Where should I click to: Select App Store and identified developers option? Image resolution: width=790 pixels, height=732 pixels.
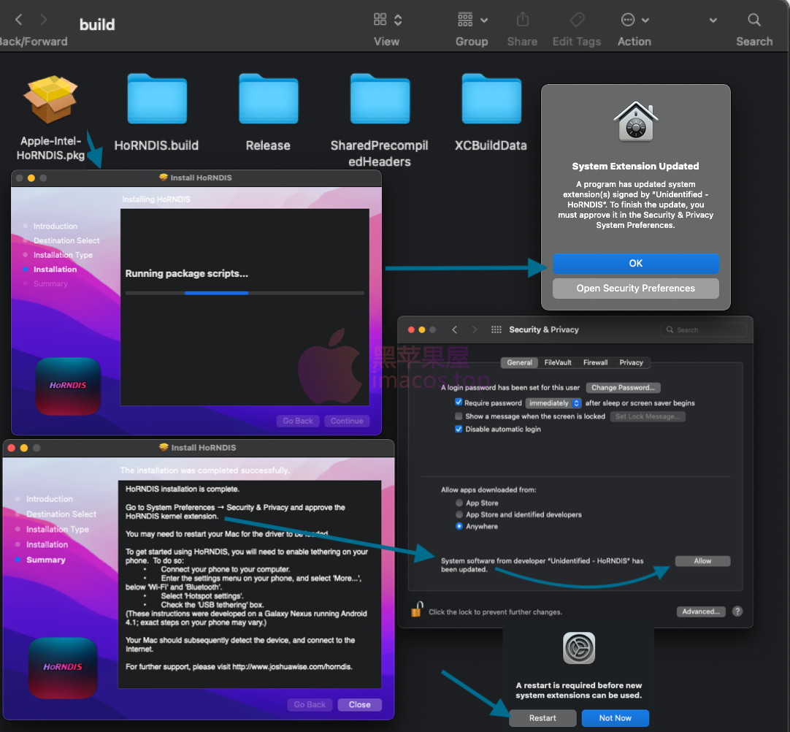tap(459, 514)
